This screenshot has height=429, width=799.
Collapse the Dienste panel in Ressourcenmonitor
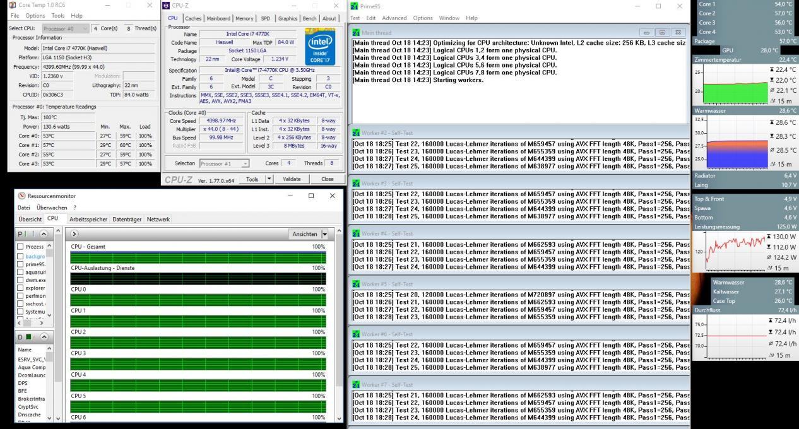(45, 337)
